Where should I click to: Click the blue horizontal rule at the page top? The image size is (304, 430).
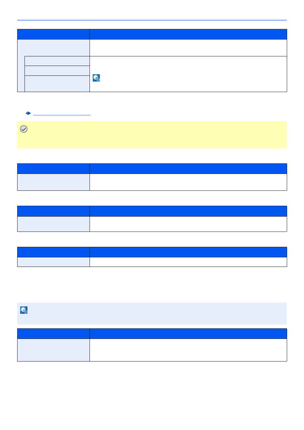coord(152,20)
